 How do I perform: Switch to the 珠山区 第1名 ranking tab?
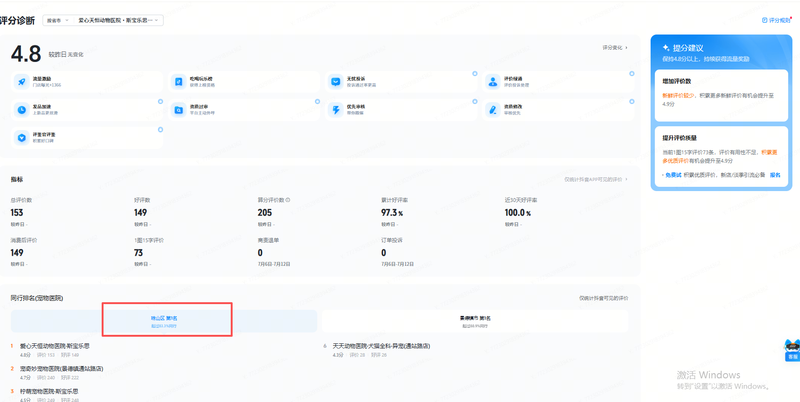pos(164,321)
